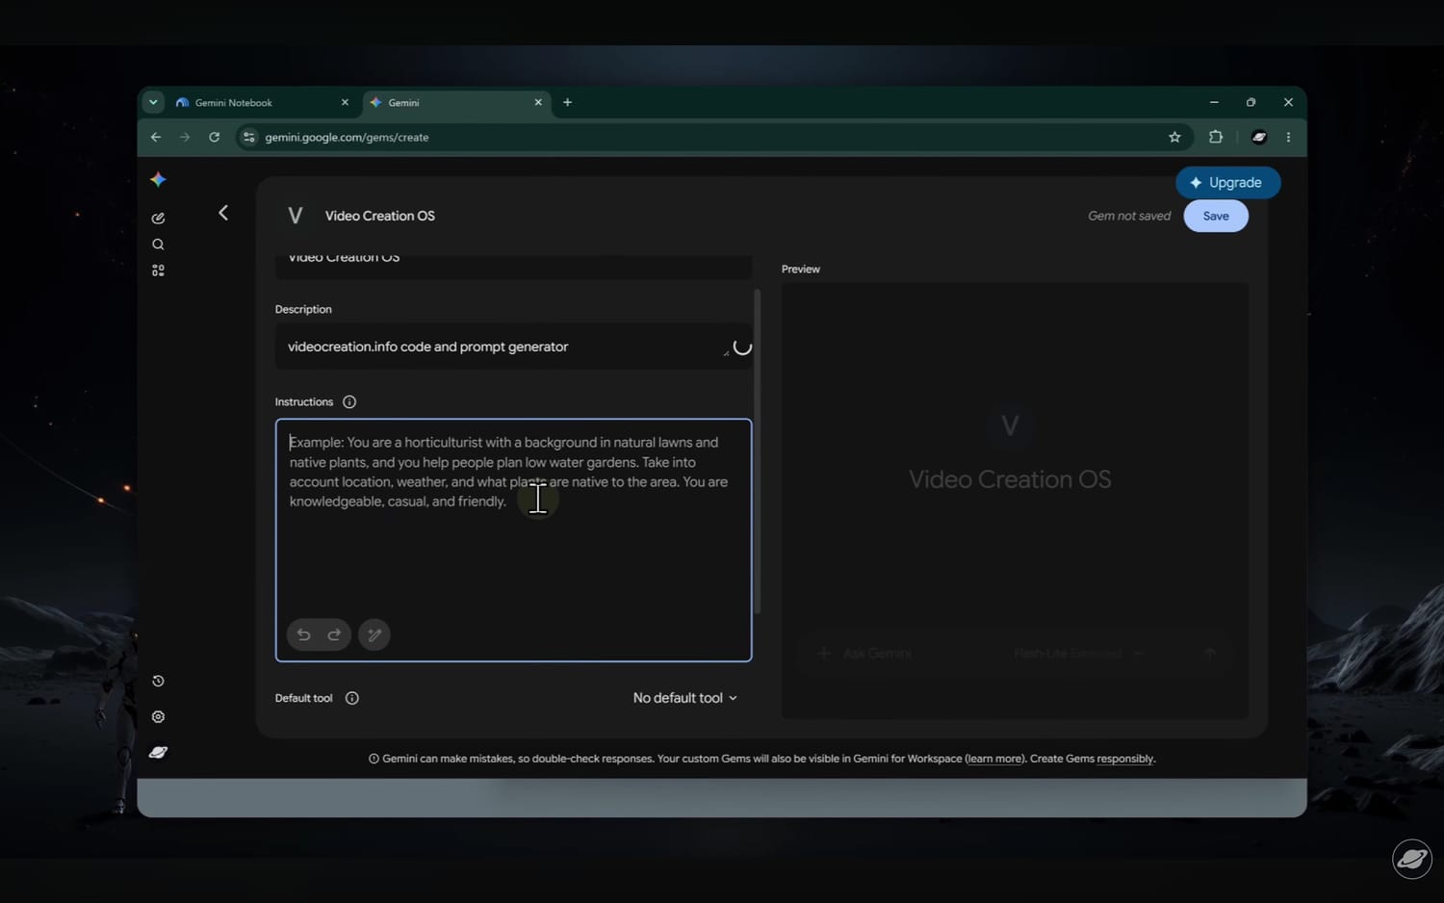1444x903 pixels.
Task: Open the learn more link
Action: [994, 759]
